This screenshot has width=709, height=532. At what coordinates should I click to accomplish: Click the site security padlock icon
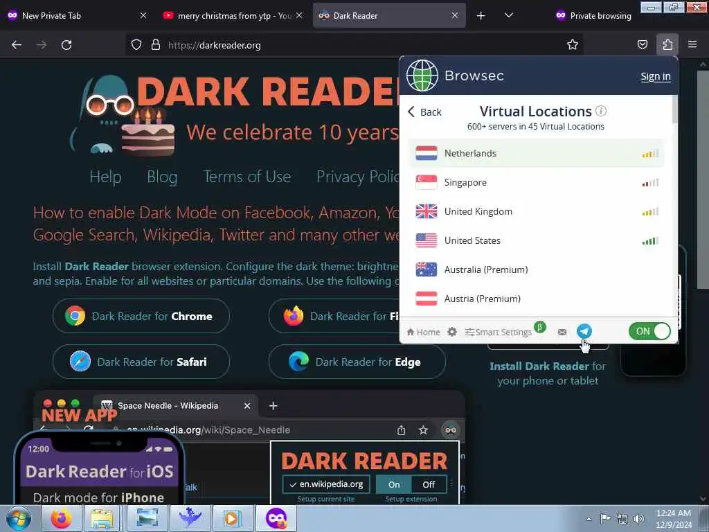click(156, 45)
